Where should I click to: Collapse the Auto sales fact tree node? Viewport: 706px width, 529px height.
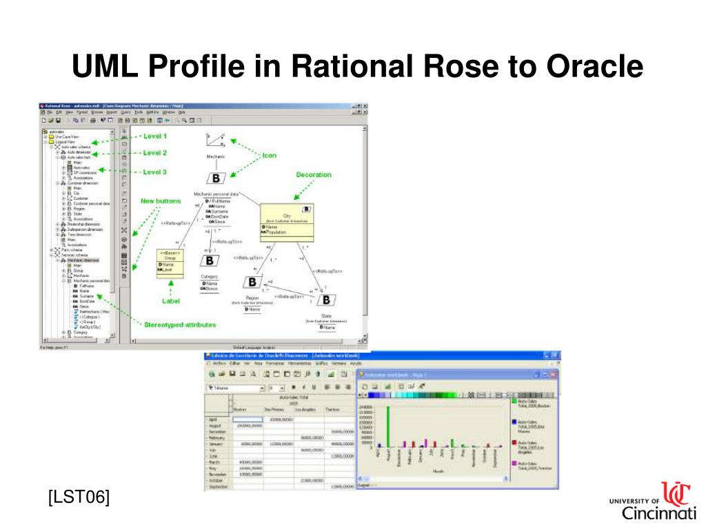pos(58,158)
